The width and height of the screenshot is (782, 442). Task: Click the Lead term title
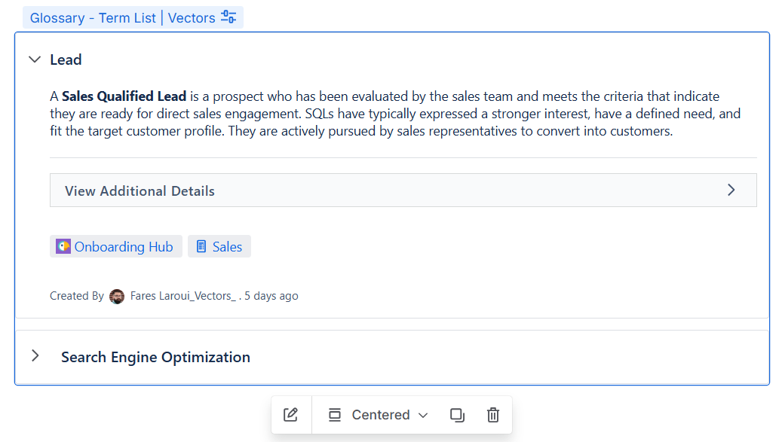coord(66,59)
